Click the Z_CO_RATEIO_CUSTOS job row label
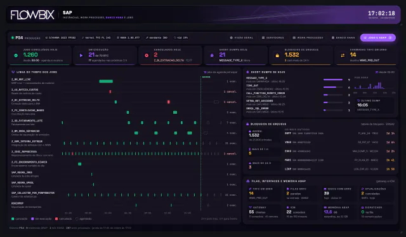 pos(25,90)
